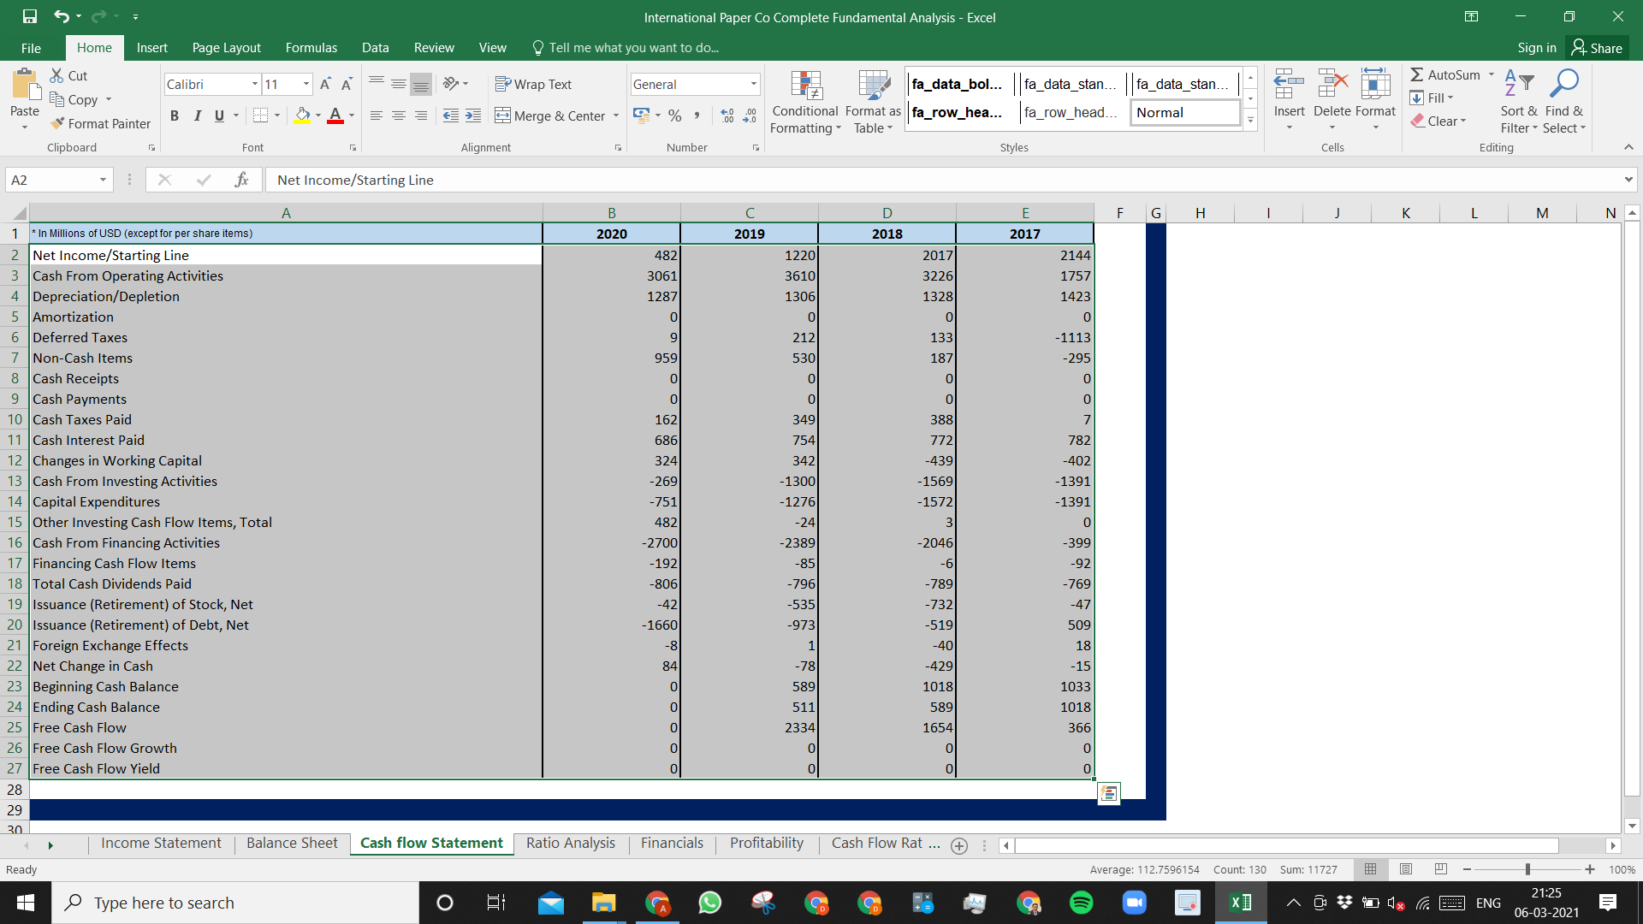Increase font size with the grow icon
1643x924 pixels.
(325, 84)
